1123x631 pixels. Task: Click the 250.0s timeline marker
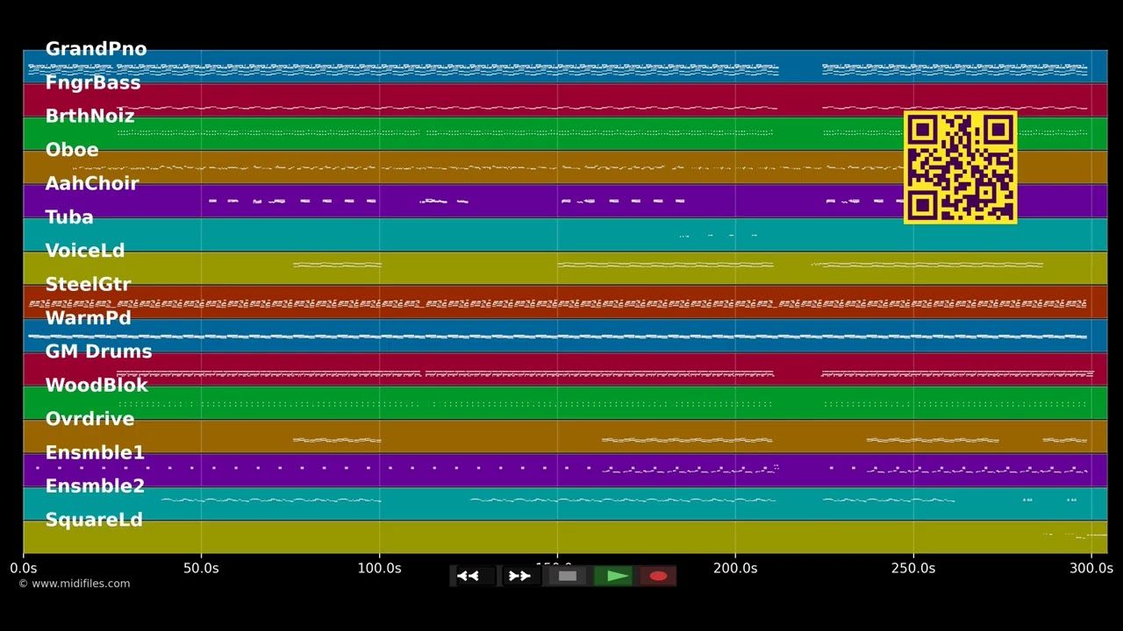(x=913, y=568)
